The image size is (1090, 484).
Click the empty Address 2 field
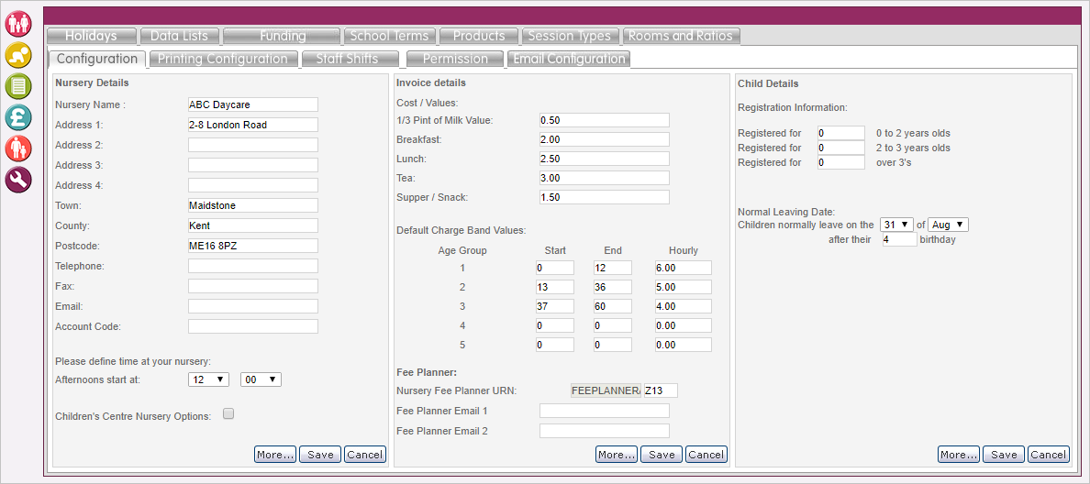point(253,145)
